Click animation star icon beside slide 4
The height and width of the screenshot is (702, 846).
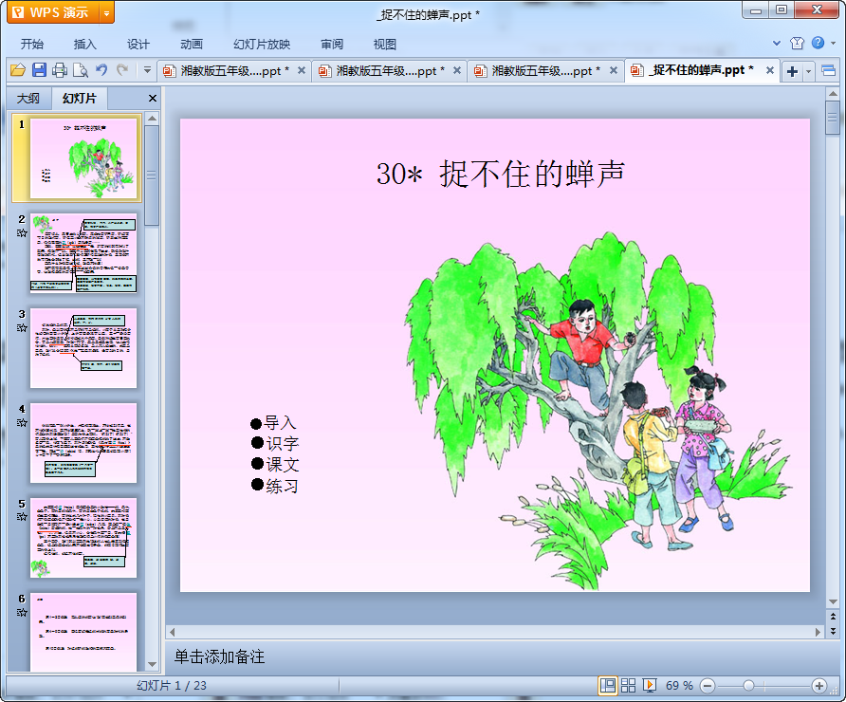(22, 422)
